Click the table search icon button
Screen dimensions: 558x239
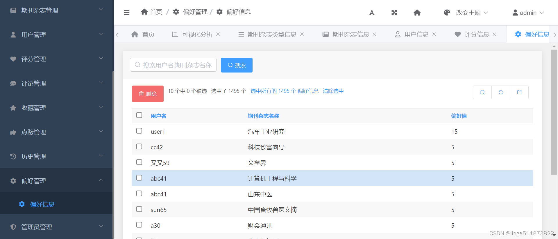tap(482, 92)
